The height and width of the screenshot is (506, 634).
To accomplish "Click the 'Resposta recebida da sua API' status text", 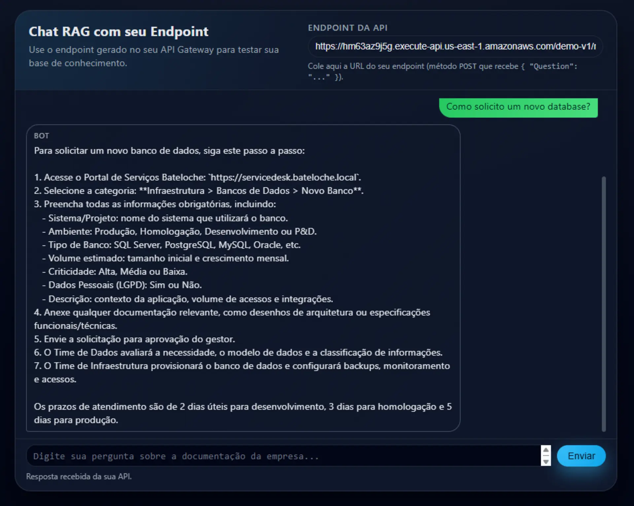I will click(x=79, y=476).
